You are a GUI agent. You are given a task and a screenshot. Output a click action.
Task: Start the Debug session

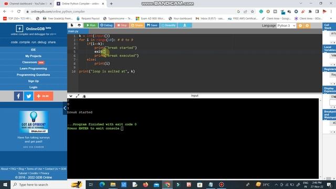[106, 25]
